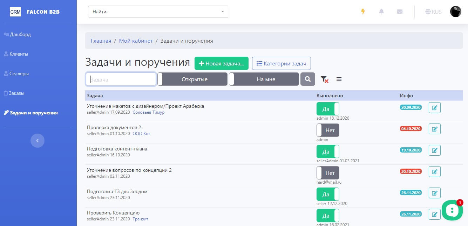
Task: Click the red 30.10.2020 date badge
Action: pyautogui.click(x=411, y=171)
